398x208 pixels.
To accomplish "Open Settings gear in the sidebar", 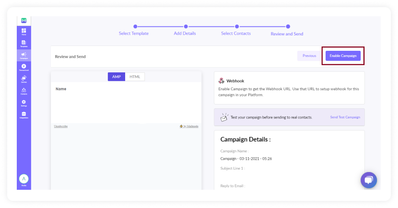I will (24, 103).
